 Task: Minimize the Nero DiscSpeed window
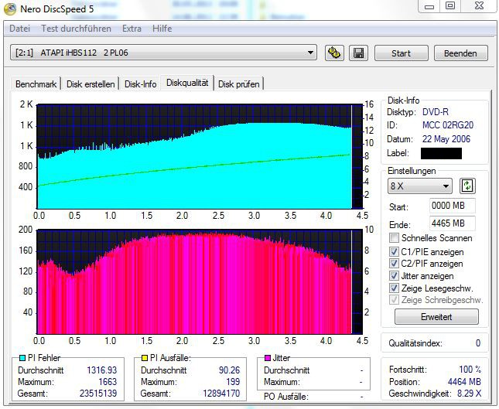[429, 6]
